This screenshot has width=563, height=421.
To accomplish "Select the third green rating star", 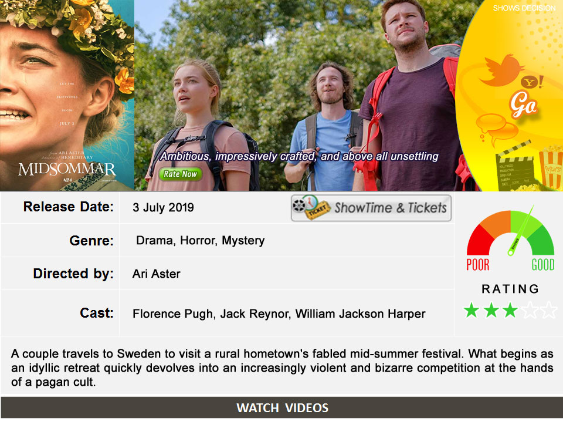I will (x=510, y=310).
